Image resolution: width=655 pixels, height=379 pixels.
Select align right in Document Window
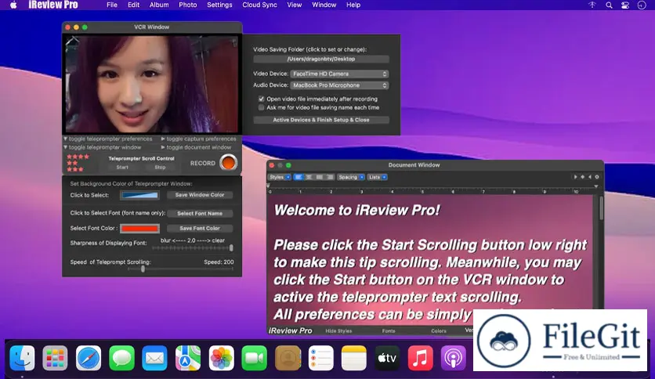point(330,177)
